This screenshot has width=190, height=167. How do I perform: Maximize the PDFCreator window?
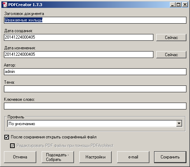(179, 5)
